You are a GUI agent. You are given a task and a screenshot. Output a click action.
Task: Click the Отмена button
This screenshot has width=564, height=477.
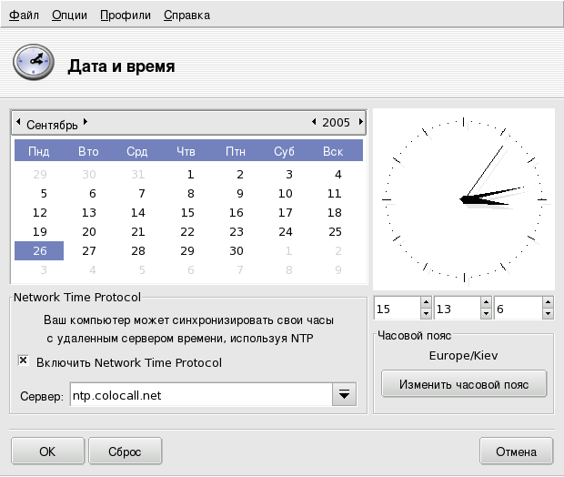[516, 451]
